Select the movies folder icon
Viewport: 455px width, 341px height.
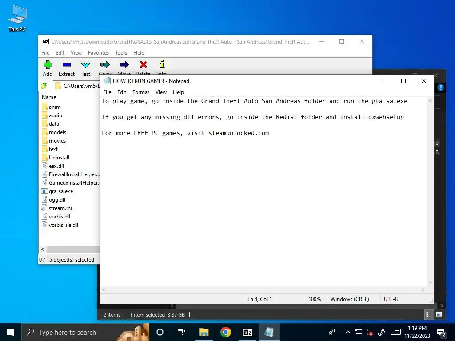tap(44, 140)
